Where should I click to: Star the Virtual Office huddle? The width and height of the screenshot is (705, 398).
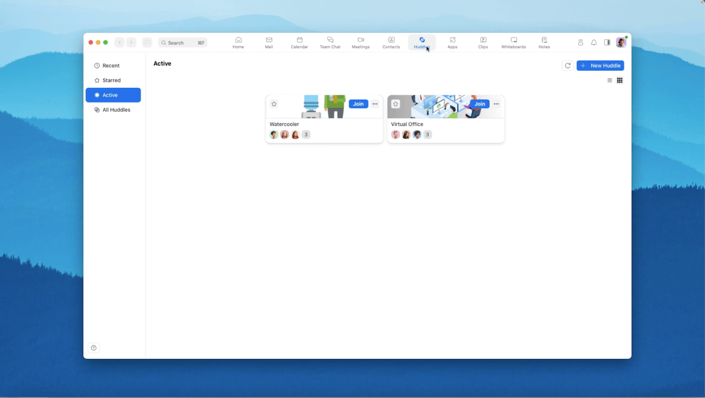pyautogui.click(x=395, y=104)
